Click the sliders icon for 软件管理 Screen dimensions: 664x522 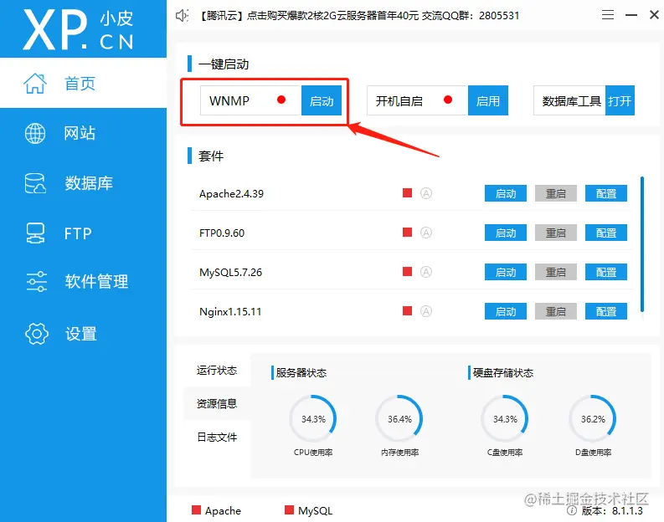tap(36, 281)
